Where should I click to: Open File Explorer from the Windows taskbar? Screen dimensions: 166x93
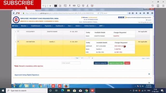click(x=68, y=91)
